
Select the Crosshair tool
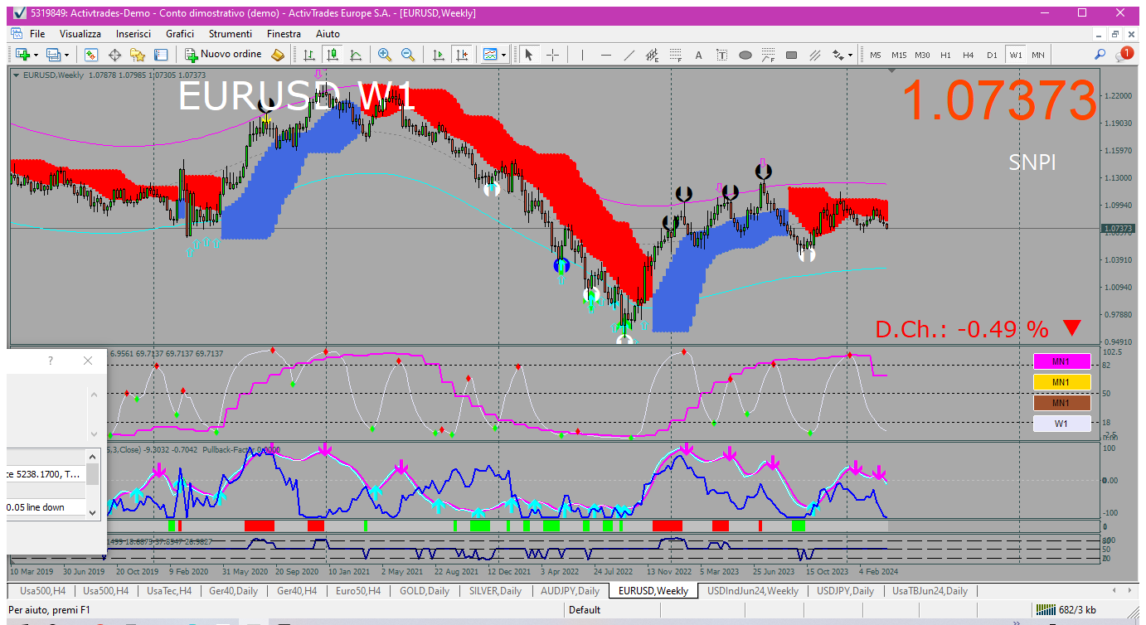tap(552, 55)
